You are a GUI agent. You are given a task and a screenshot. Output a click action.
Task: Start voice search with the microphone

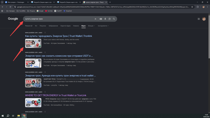click(105, 19)
